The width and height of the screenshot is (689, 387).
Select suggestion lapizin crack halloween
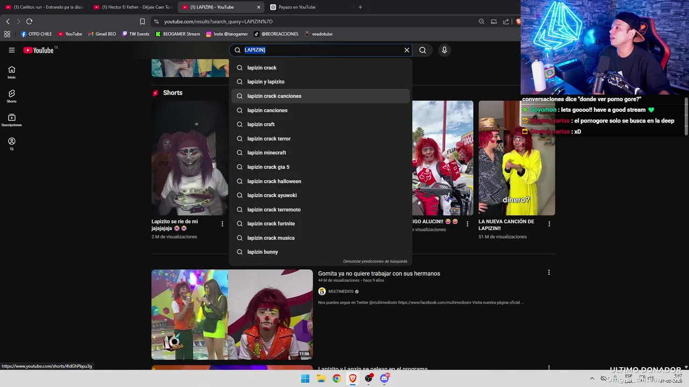320,181
